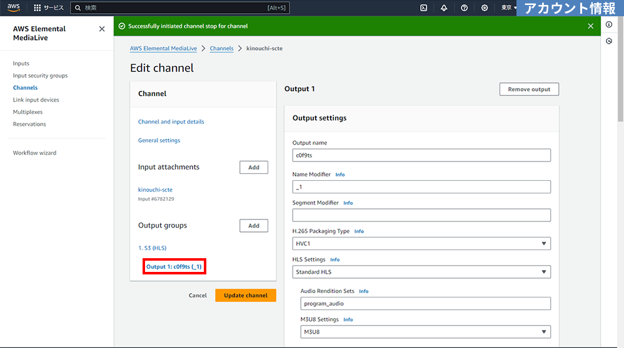
Task: Focus the top search box
Action: pyautogui.click(x=180, y=8)
